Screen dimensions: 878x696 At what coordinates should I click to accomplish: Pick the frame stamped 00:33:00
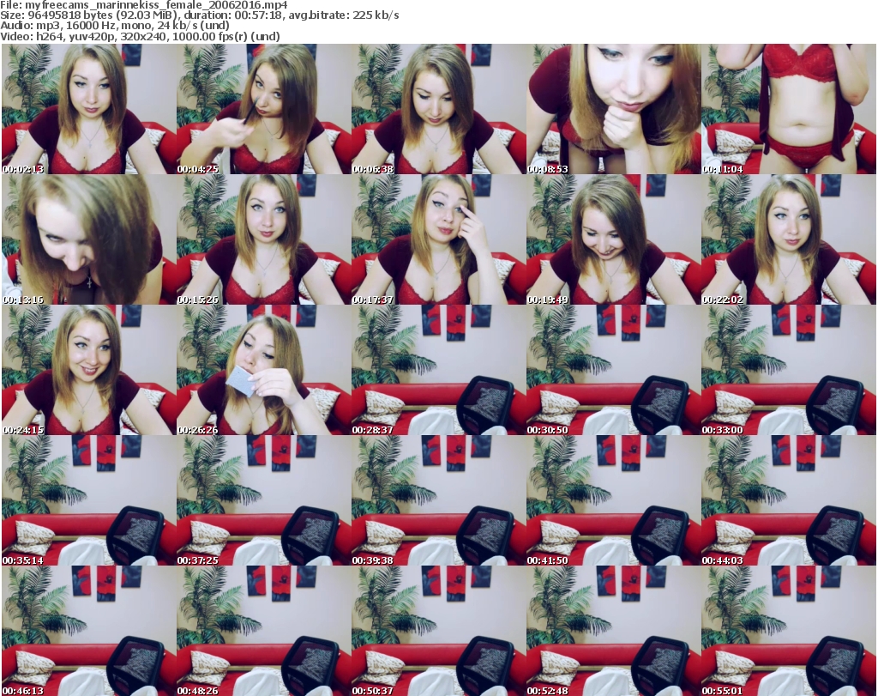click(788, 370)
